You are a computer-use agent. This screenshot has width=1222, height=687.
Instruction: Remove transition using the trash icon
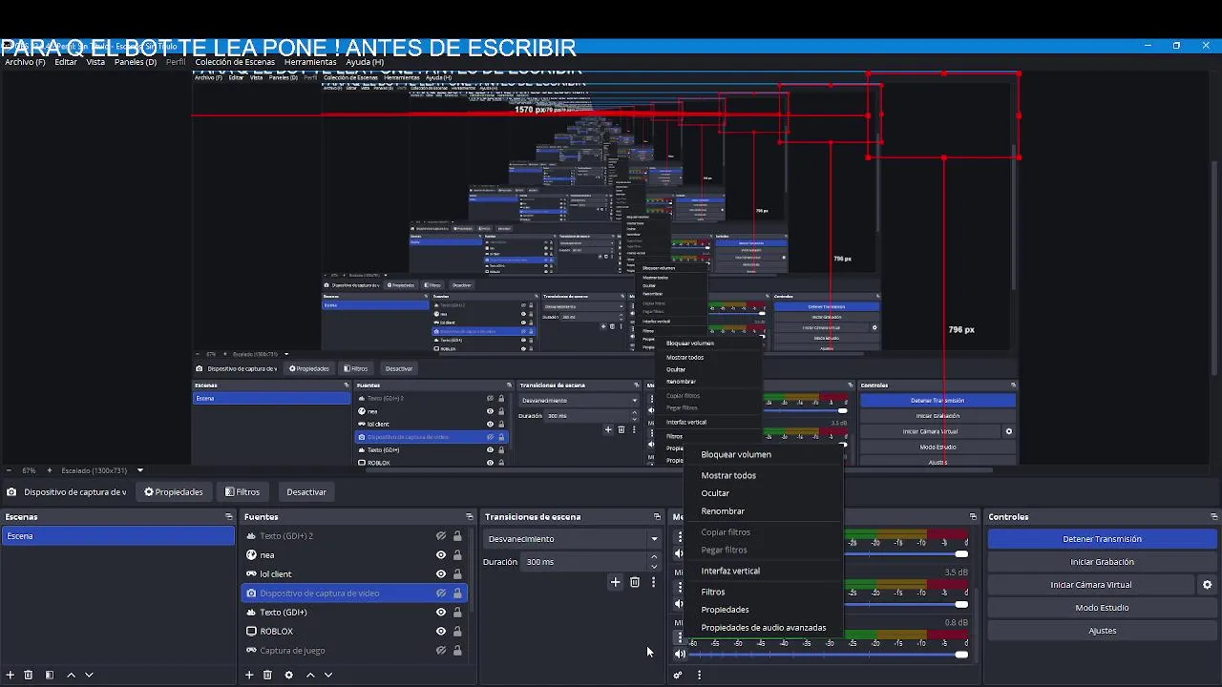[635, 582]
